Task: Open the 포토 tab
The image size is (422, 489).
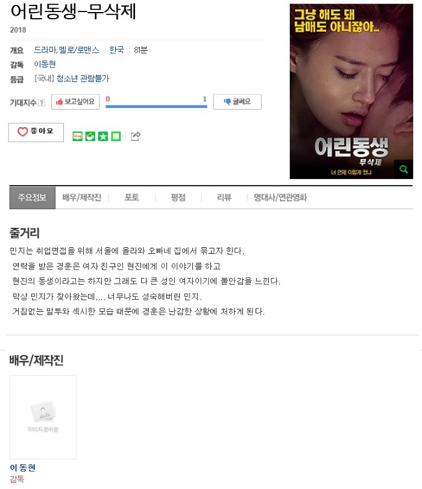Action: tap(131, 197)
